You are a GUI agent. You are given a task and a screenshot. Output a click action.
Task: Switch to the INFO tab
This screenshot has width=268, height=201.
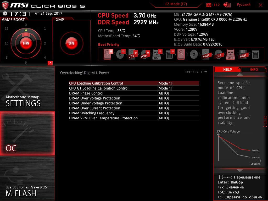[x=254, y=69]
